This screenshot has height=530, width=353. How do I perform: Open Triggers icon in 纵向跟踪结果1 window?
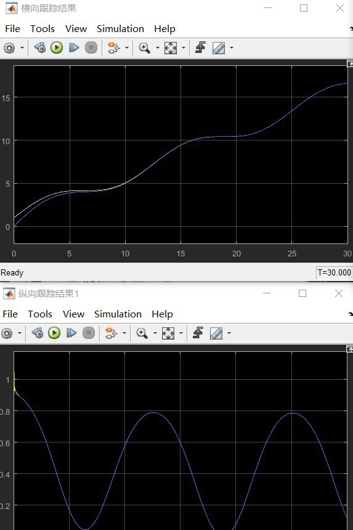click(198, 333)
